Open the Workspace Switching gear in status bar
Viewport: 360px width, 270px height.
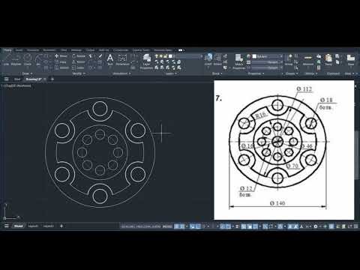(x=316, y=226)
